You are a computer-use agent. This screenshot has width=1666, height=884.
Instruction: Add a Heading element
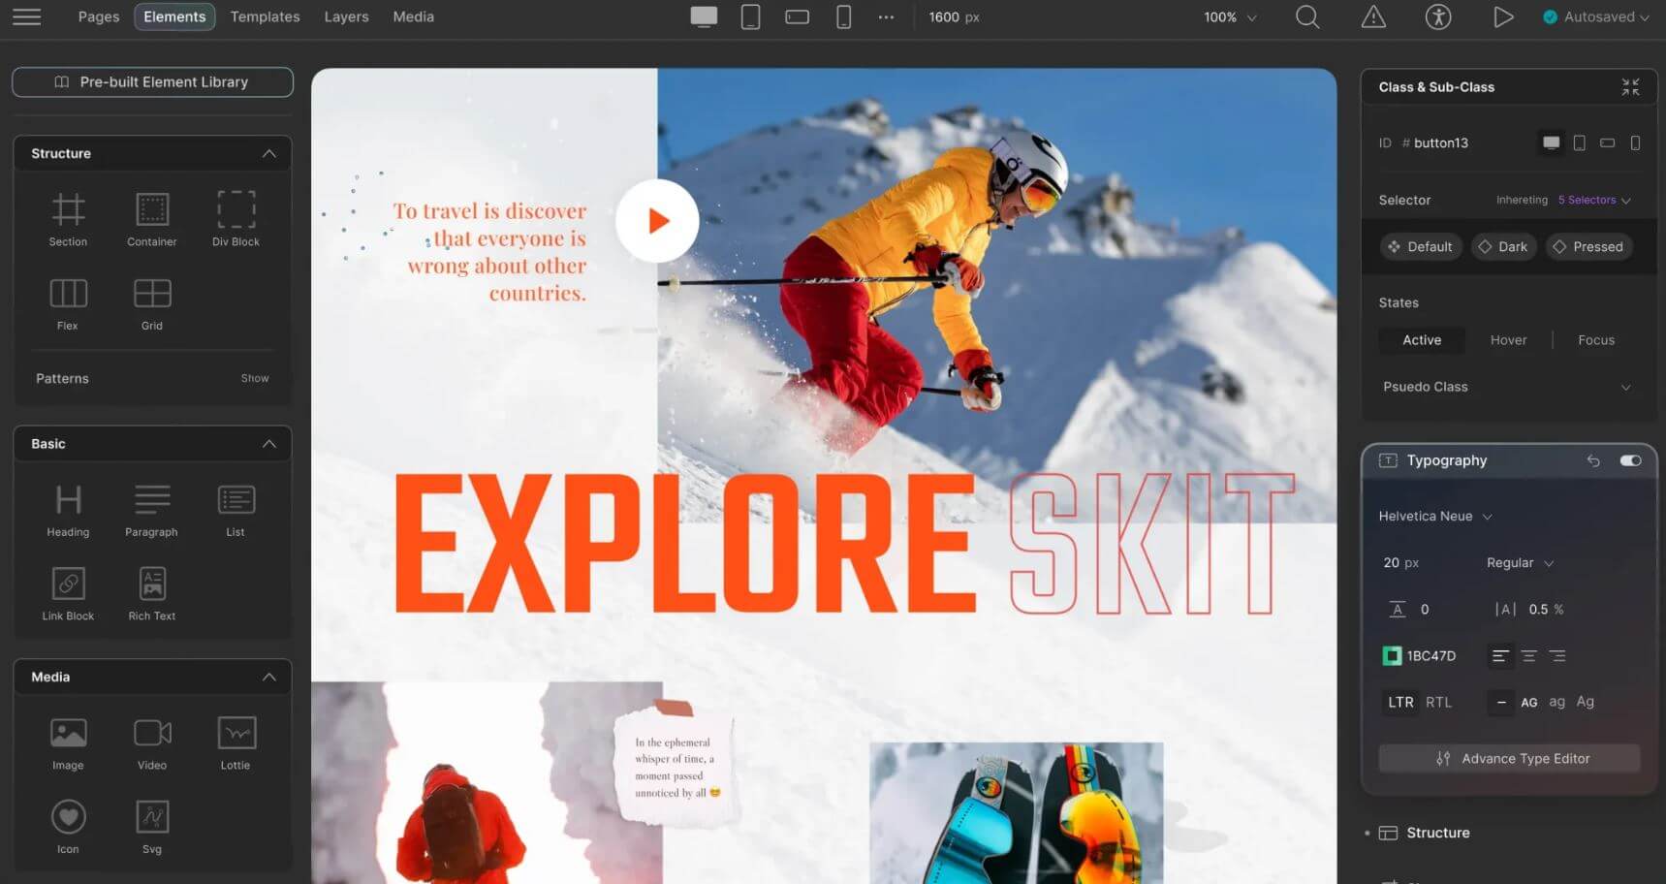[x=68, y=511]
